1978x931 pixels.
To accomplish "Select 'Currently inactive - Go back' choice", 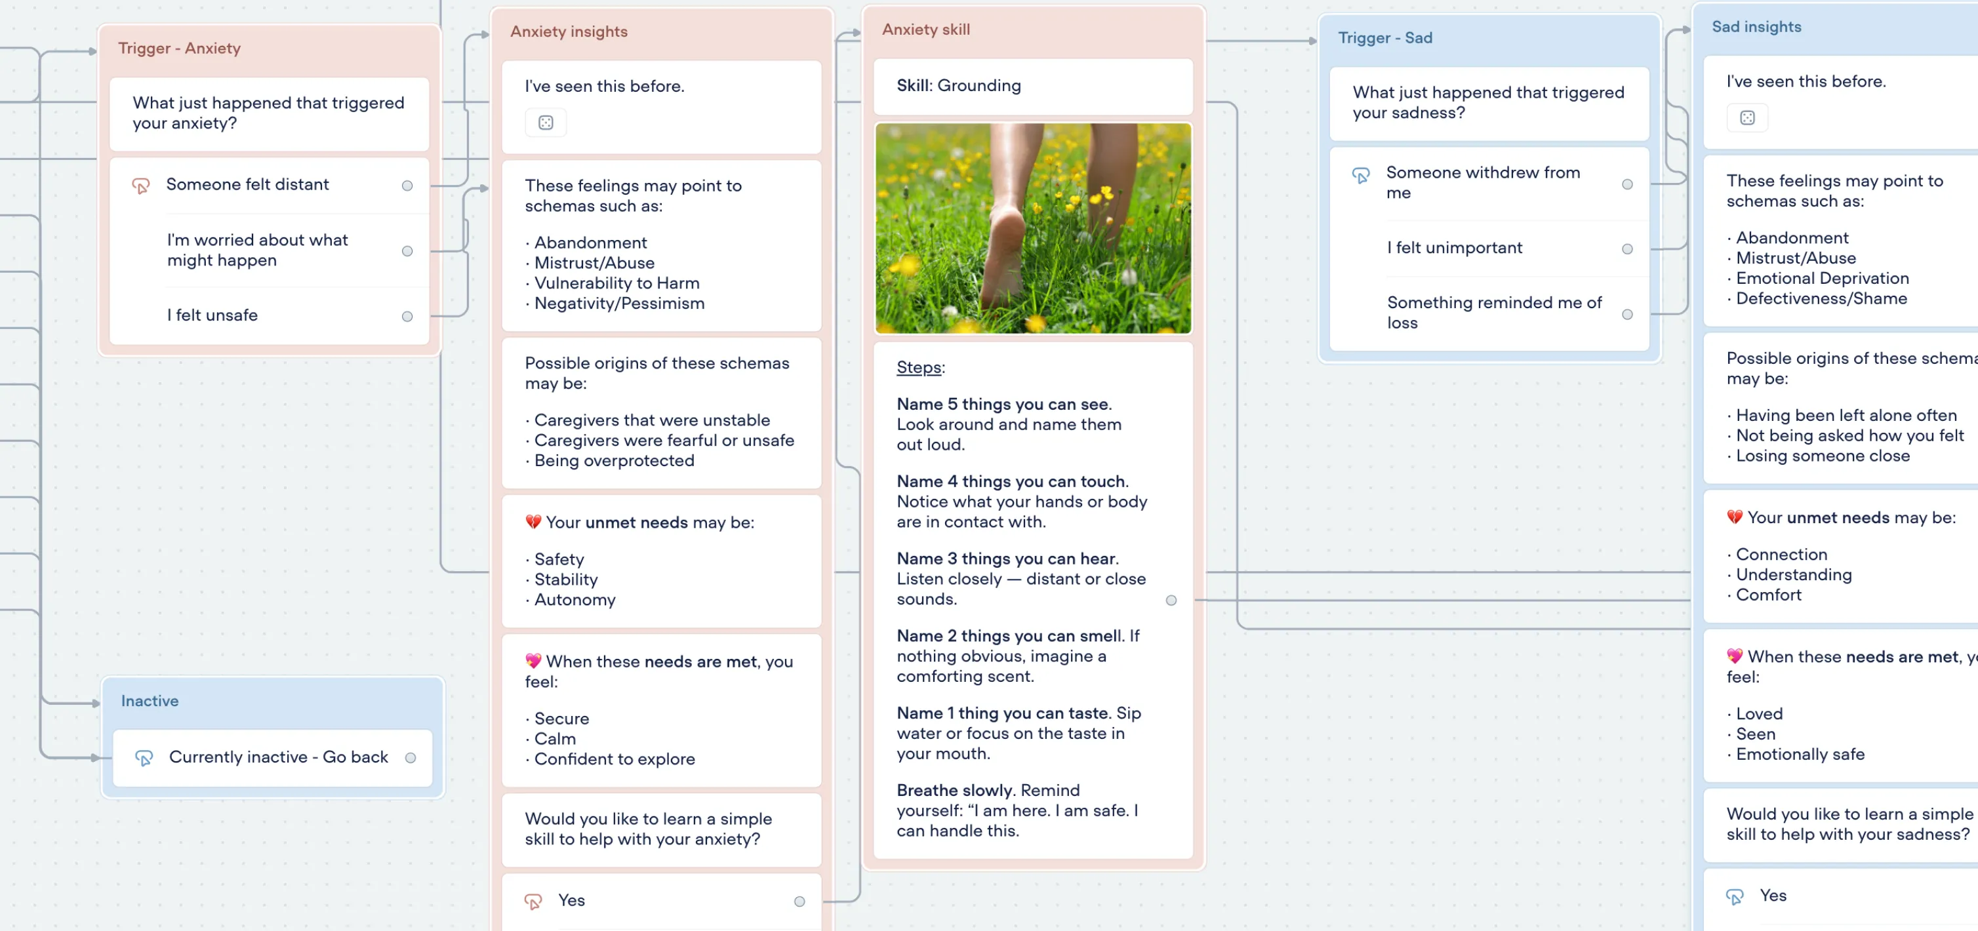I will [x=273, y=757].
